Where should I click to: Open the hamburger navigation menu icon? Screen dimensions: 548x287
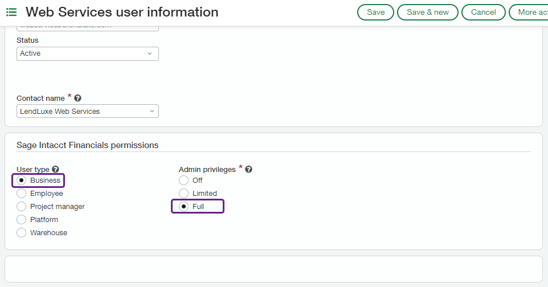[x=11, y=12]
